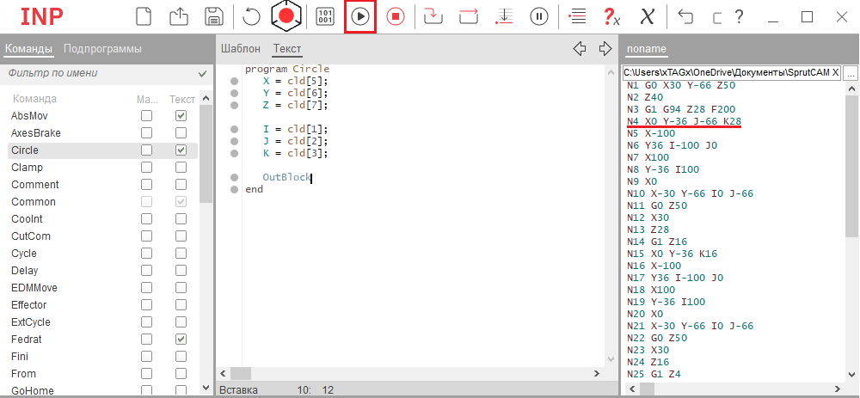Image resolution: width=860 pixels, height=398 pixels.
Task: Toggle breakpoint dot beside OutBlock line
Action: (x=234, y=178)
